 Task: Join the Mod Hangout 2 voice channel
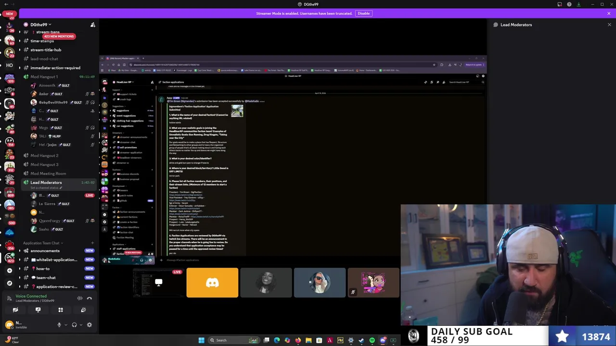tap(44, 156)
